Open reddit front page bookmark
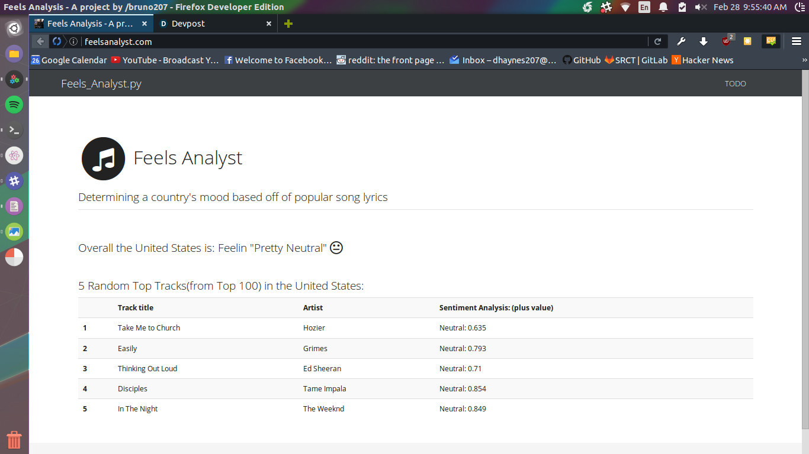 (390, 60)
